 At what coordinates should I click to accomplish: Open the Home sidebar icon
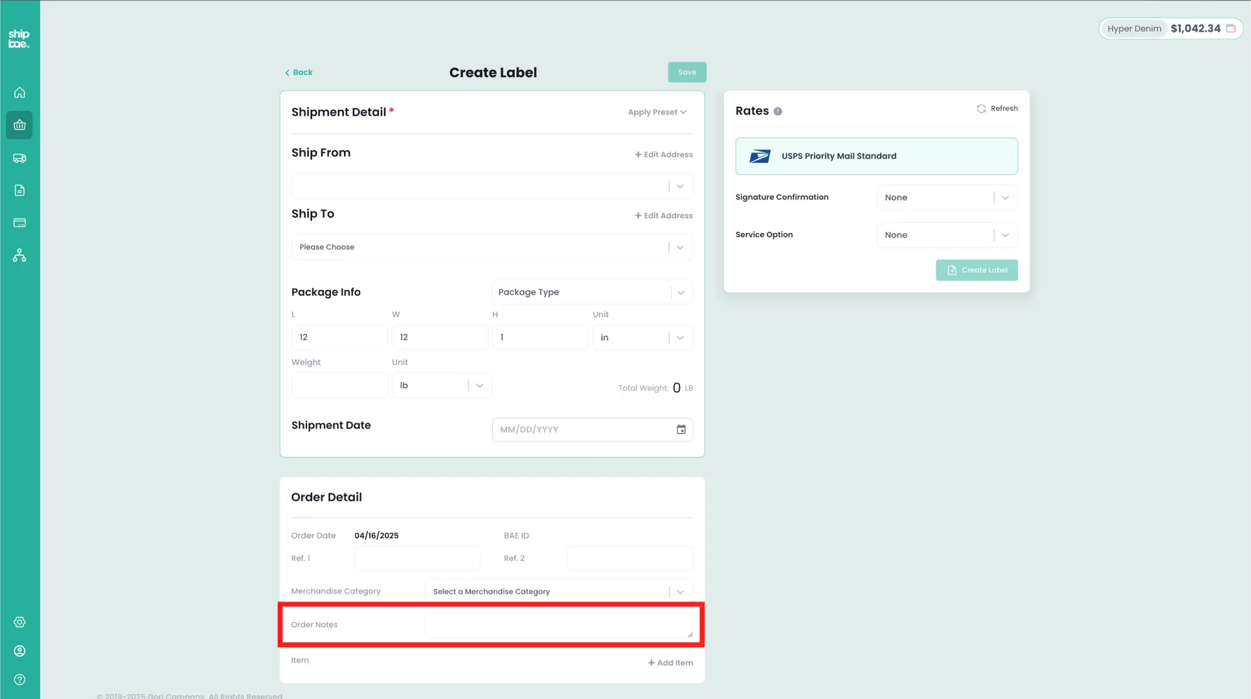(19, 93)
